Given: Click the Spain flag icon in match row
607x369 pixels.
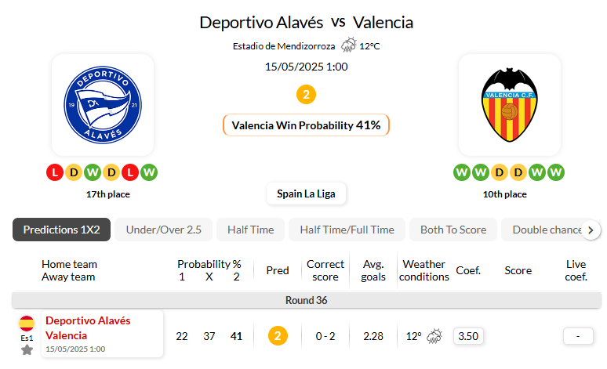Looking at the screenshot, I should (27, 323).
